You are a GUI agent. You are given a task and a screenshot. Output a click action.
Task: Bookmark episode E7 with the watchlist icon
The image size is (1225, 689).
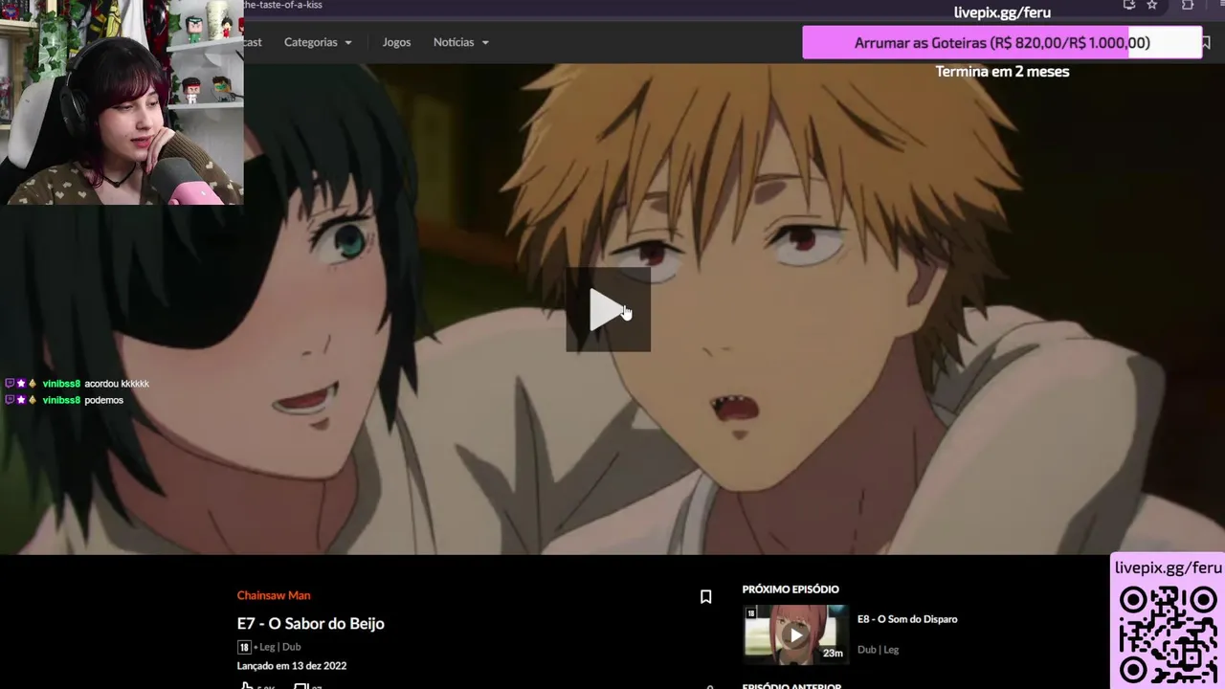tap(705, 597)
